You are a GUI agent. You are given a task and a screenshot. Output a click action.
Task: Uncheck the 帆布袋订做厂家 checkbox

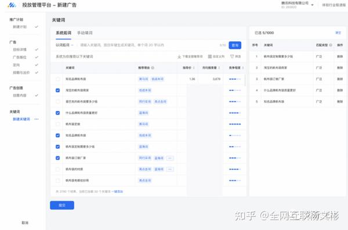(57, 158)
